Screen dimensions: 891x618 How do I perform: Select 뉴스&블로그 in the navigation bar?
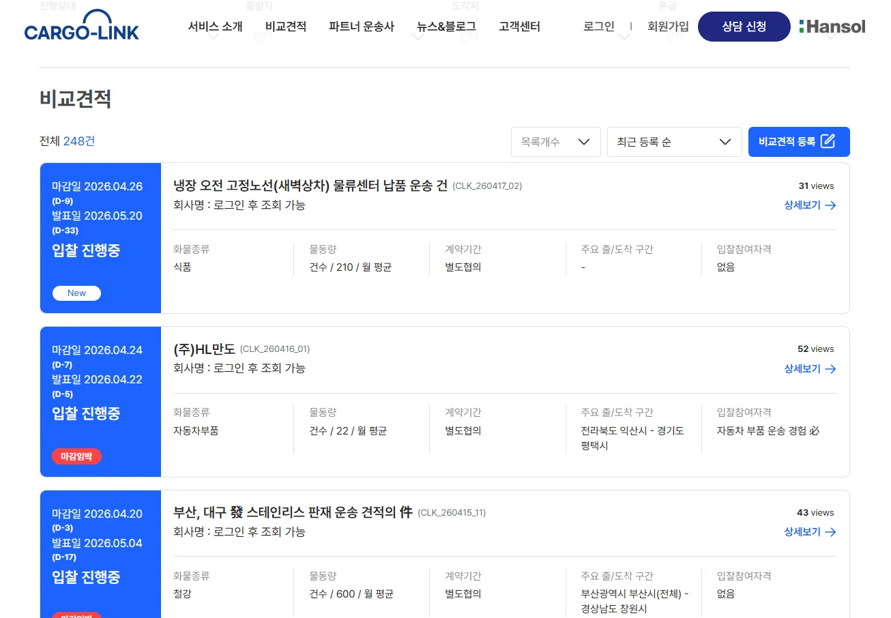[446, 27]
